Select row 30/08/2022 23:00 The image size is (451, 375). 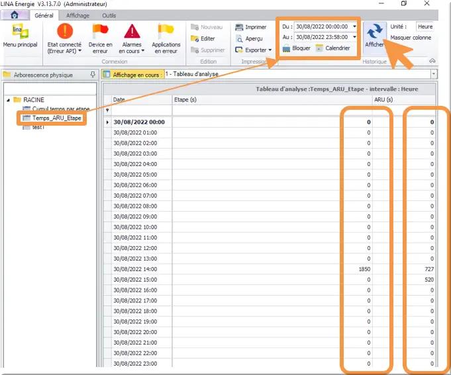(270, 364)
